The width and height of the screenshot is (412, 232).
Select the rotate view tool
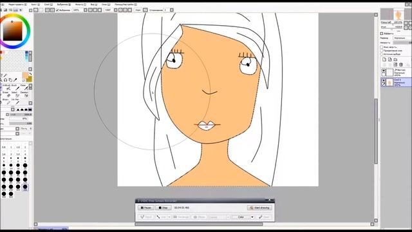tap(6, 80)
